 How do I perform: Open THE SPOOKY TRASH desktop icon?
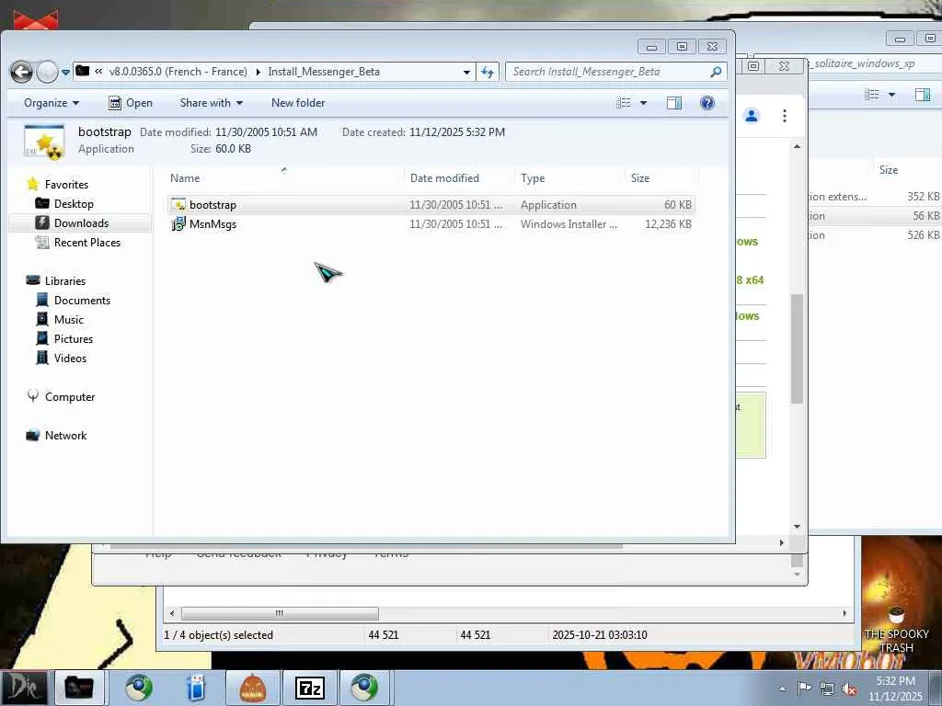pos(896,629)
